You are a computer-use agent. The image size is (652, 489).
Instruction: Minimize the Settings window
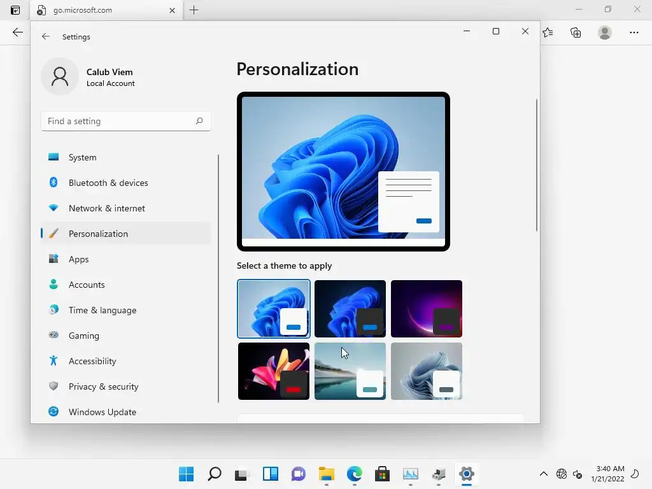(467, 31)
